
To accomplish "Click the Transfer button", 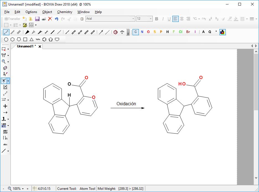I will [12, 19].
